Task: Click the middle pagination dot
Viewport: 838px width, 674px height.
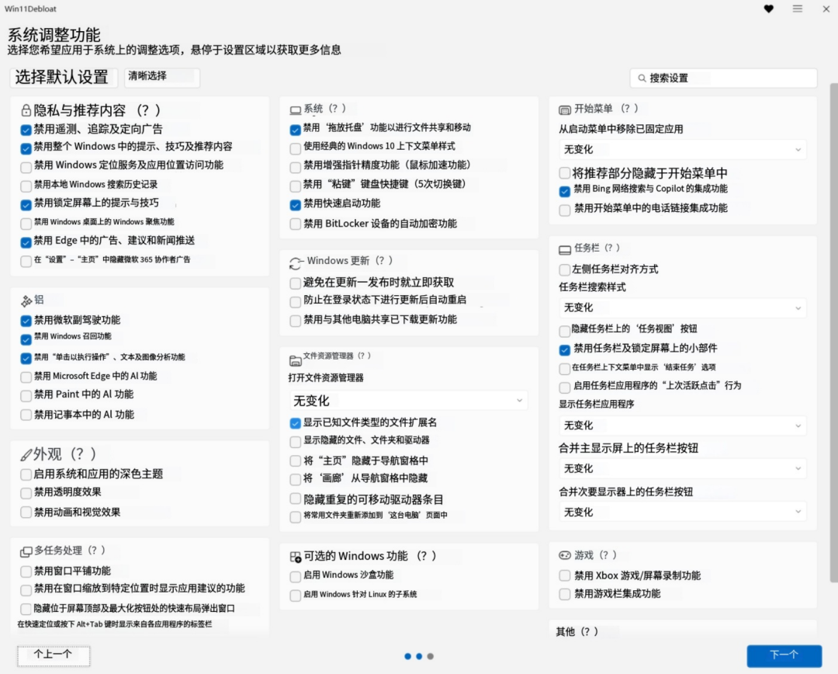Action: click(419, 656)
